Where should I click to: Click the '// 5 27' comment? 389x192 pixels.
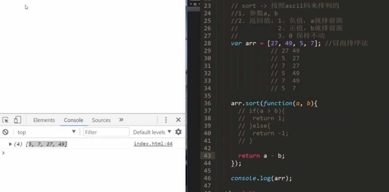tap(285, 58)
